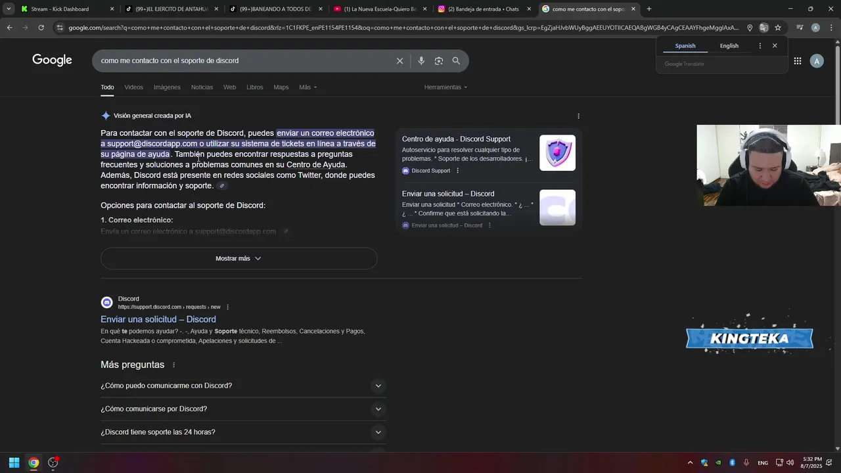Viewport: 841px width, 473px height.
Task: Open options for 'Enviar una solicitud' source card
Action: (489, 225)
